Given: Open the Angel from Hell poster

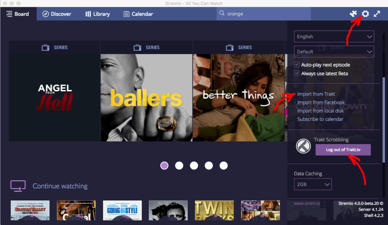Looking at the screenshot, I should tap(54, 97).
